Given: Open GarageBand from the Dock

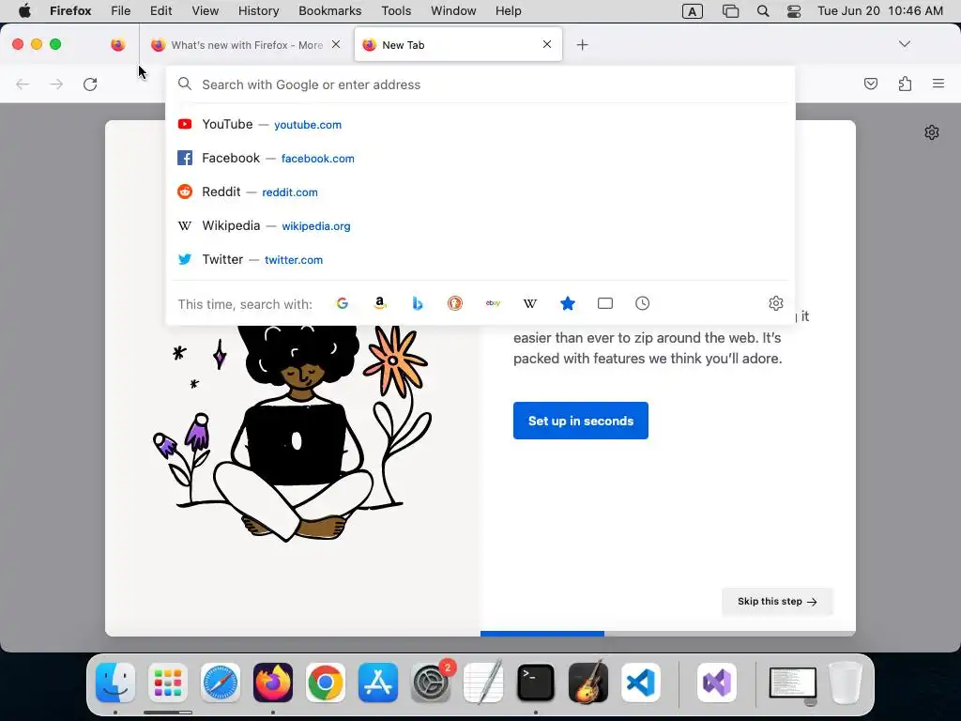Looking at the screenshot, I should click(588, 683).
